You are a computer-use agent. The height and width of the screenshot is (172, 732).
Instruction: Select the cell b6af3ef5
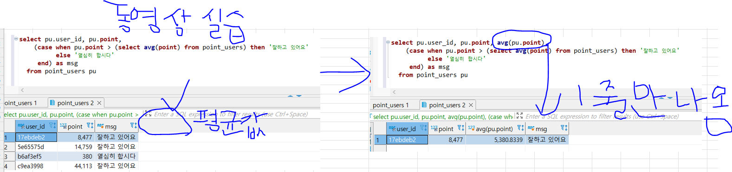tap(36, 156)
